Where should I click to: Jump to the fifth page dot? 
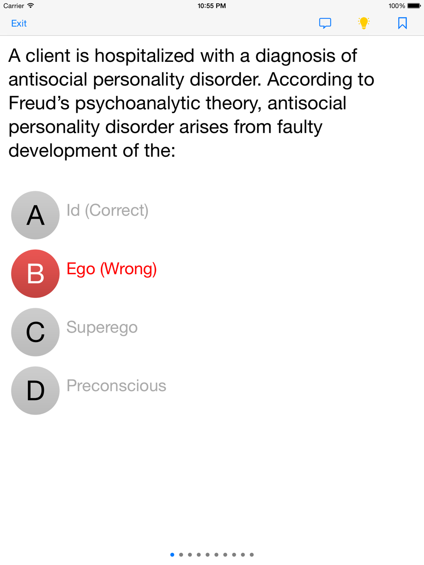[207, 554]
